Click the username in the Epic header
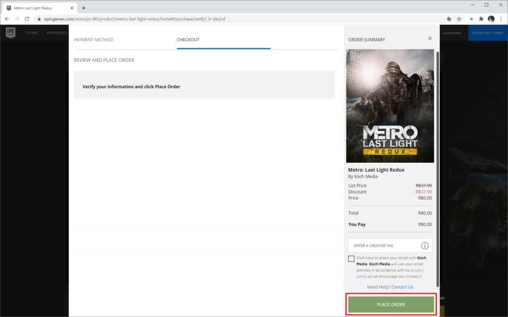Screen dimensions: 508x317 (451, 33)
